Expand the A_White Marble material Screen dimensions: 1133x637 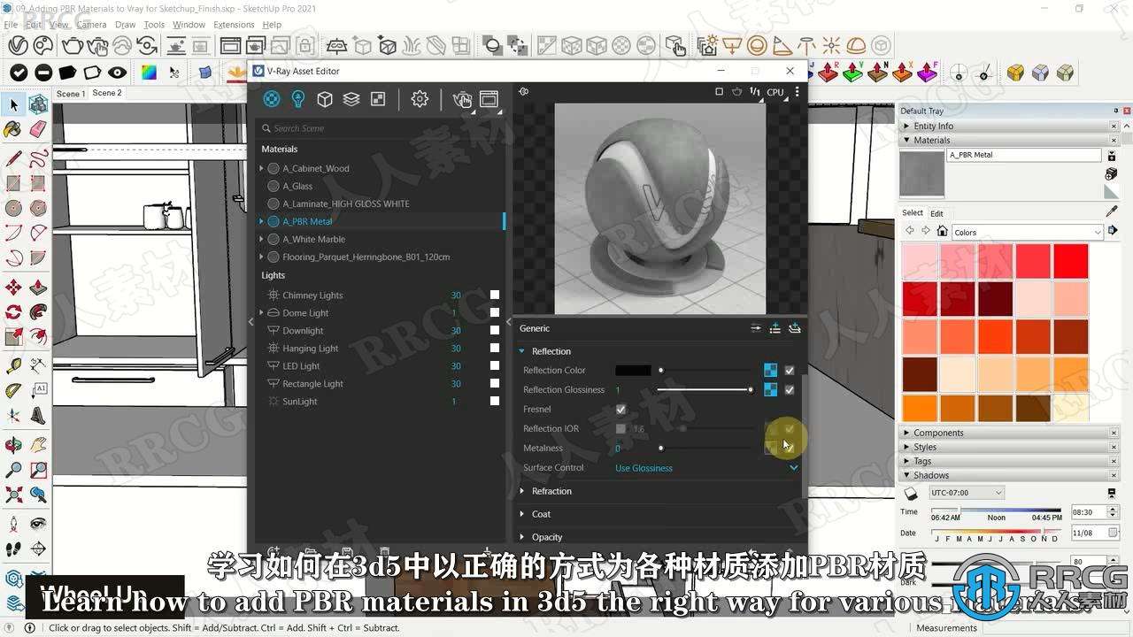261,239
